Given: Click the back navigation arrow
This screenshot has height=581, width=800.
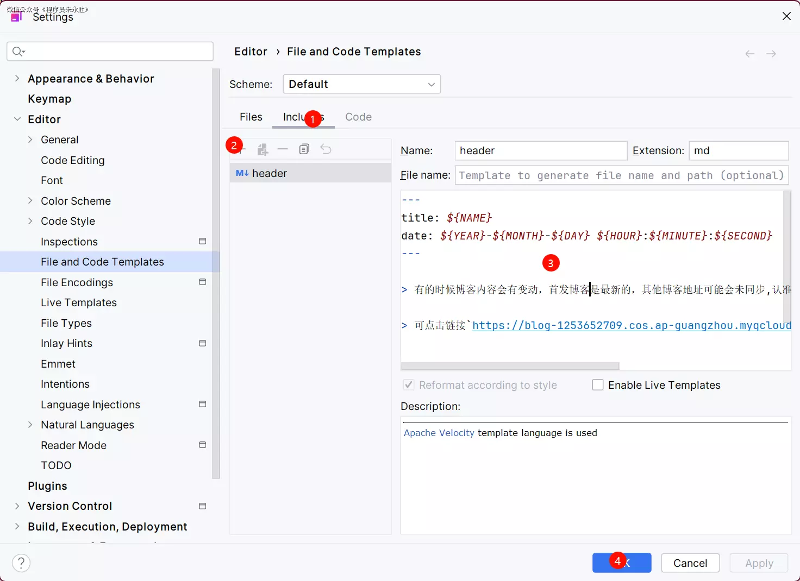Looking at the screenshot, I should point(750,54).
